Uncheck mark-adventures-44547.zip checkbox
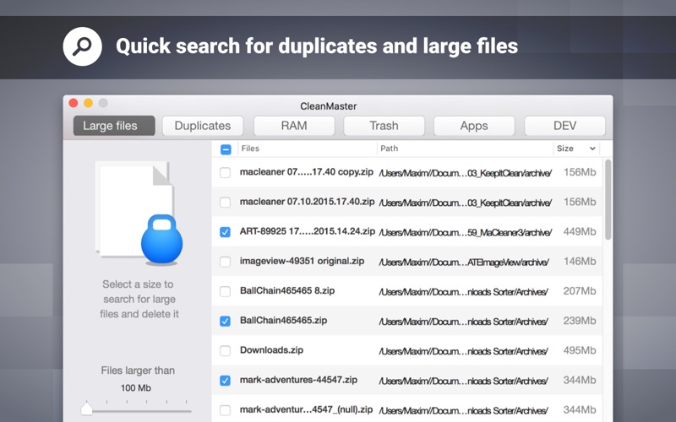 [225, 381]
